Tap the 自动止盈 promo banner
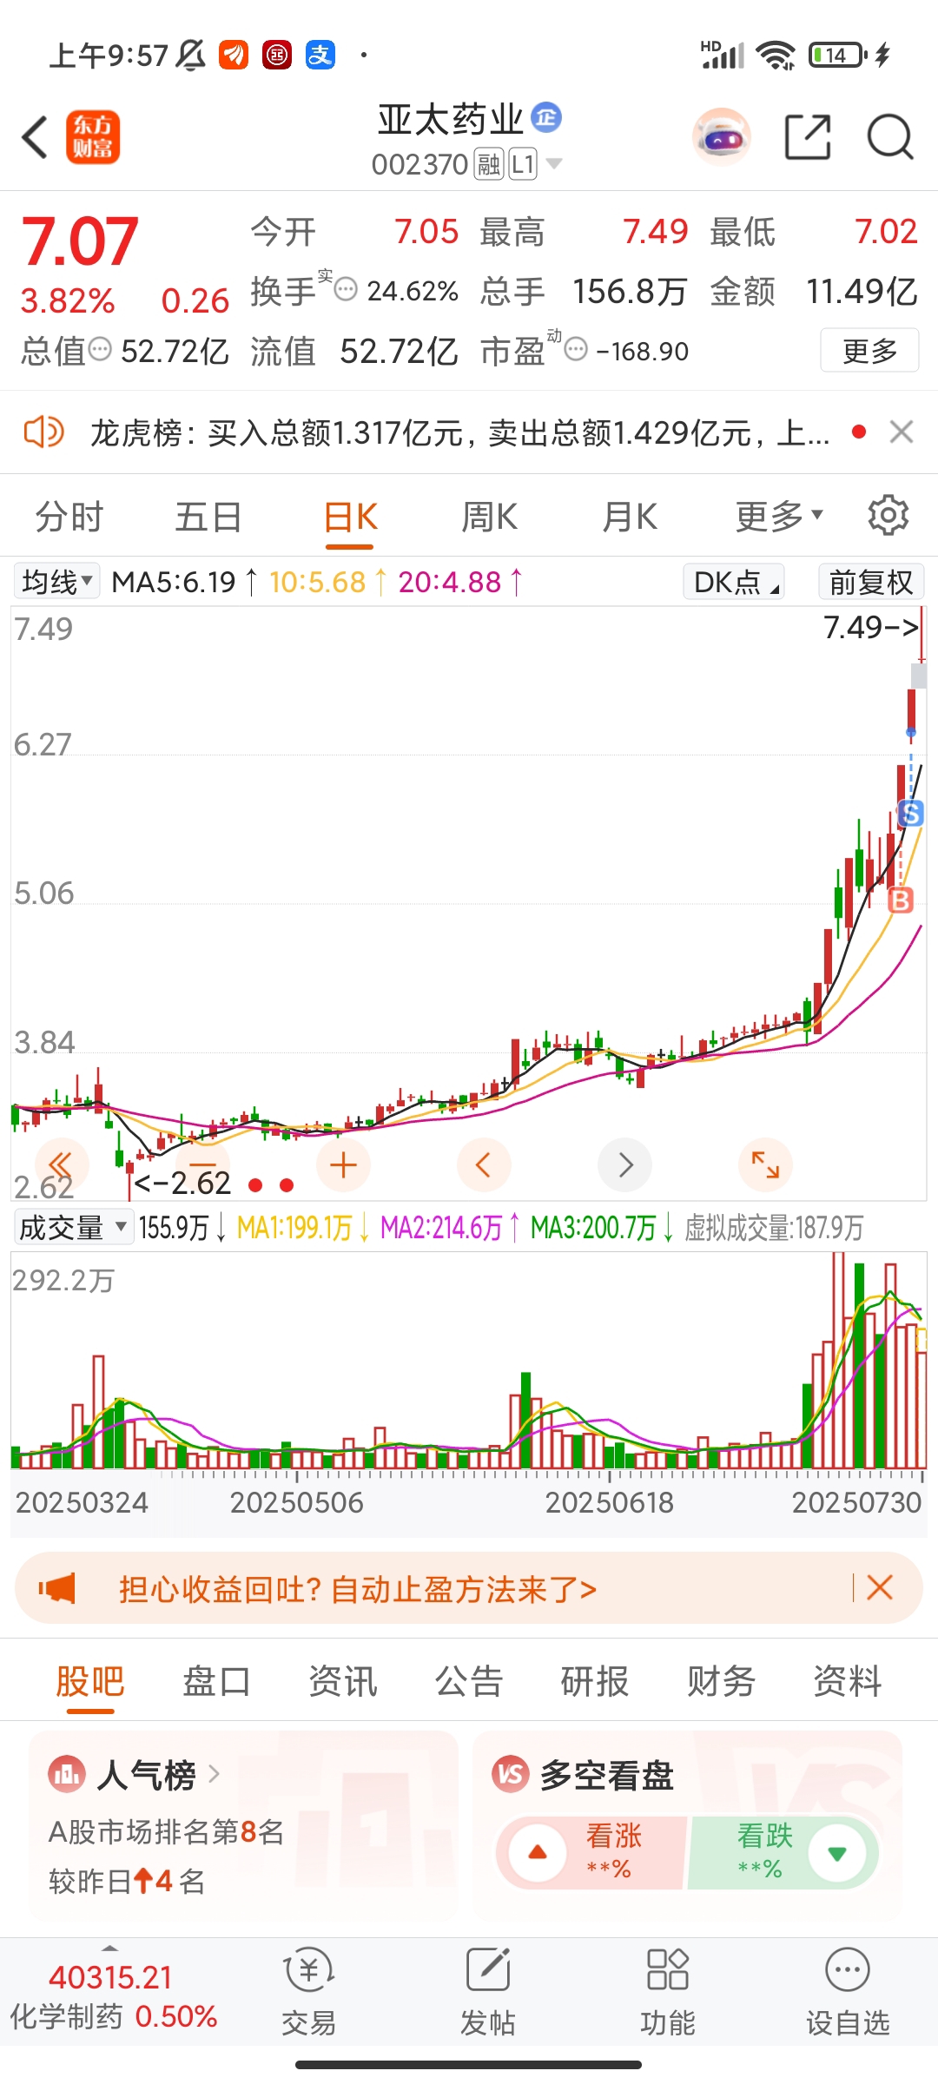This screenshot has width=938, height=2084. click(x=469, y=1588)
